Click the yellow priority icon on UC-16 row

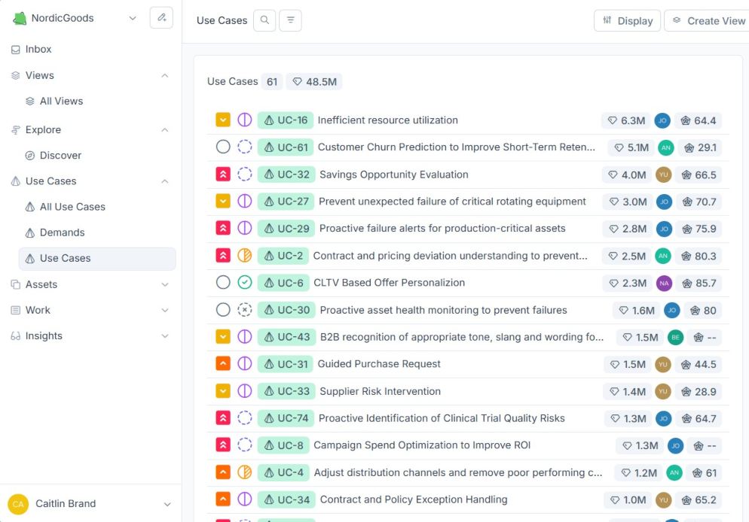(x=223, y=120)
